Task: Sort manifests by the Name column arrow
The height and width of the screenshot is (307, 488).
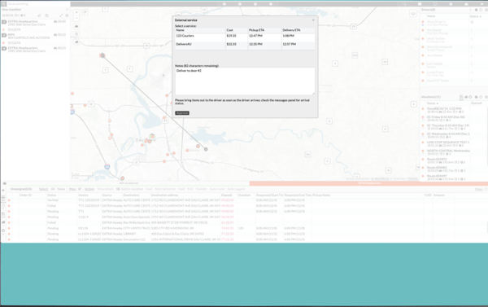Action: pyautogui.click(x=438, y=103)
